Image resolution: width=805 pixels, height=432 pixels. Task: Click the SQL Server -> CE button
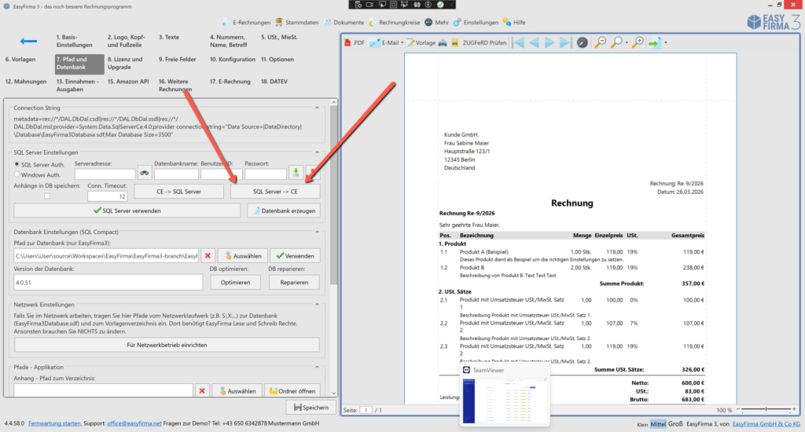pyautogui.click(x=275, y=192)
